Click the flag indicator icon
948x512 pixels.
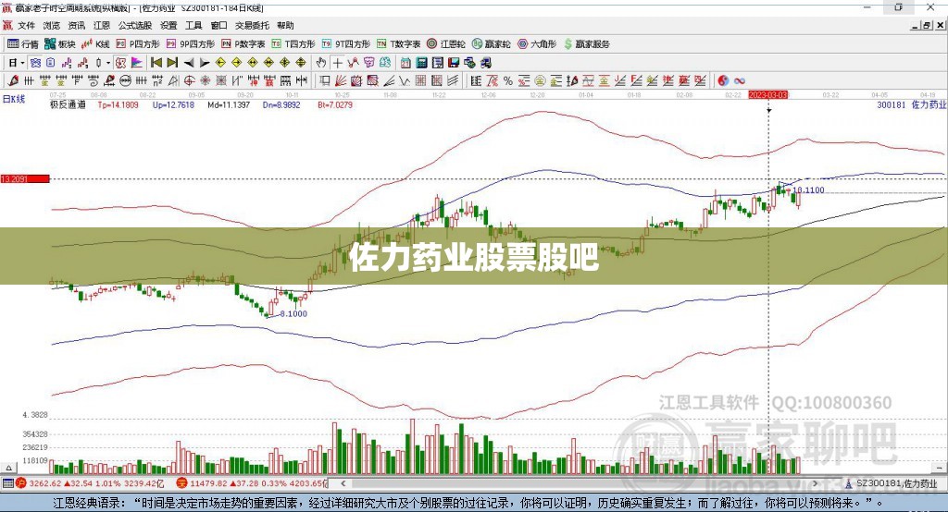137,63
